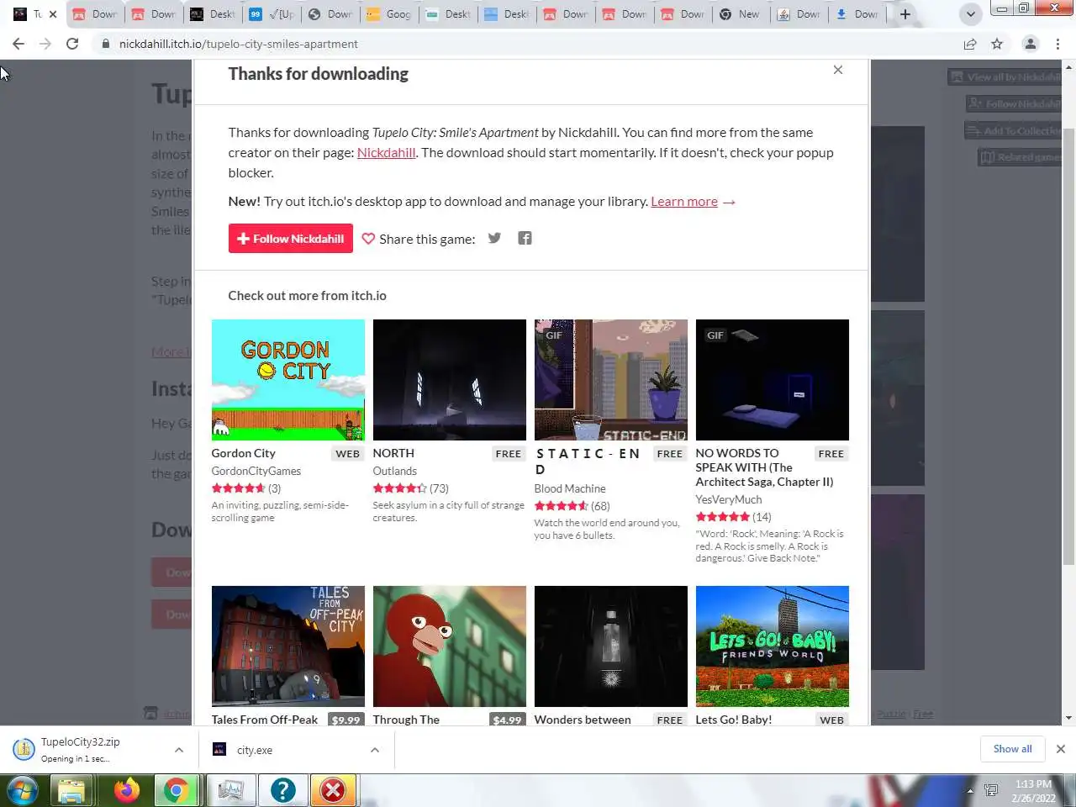Open the Chrome three-dot menu
This screenshot has height=807, width=1076.
point(1058,44)
